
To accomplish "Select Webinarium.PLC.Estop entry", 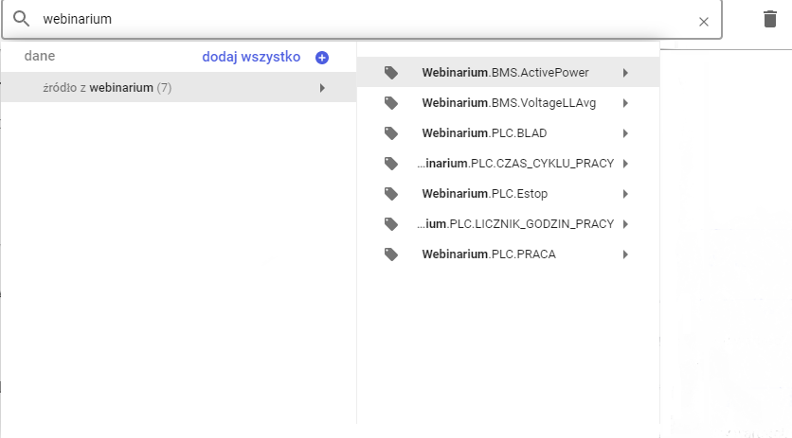I will [x=508, y=194].
